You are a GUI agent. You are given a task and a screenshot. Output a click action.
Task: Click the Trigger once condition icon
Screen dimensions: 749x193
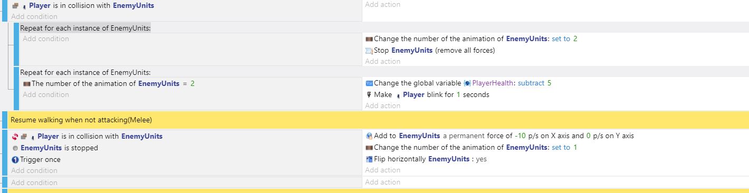[x=15, y=160]
